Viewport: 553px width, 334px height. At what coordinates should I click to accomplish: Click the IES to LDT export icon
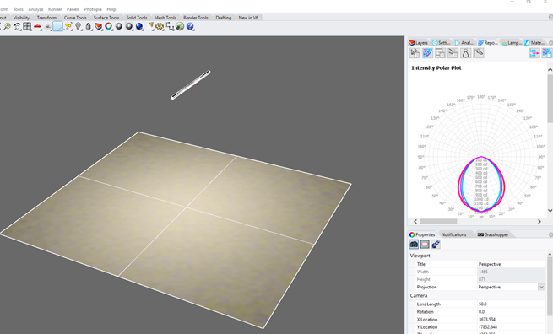(534, 53)
